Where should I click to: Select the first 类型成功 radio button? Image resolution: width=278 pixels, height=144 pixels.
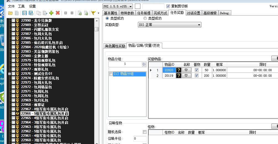[107, 18]
